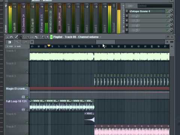The image size is (180, 135).
Task: Open mixer effect slot 2 menu arrow
Action: [x=127, y=16]
